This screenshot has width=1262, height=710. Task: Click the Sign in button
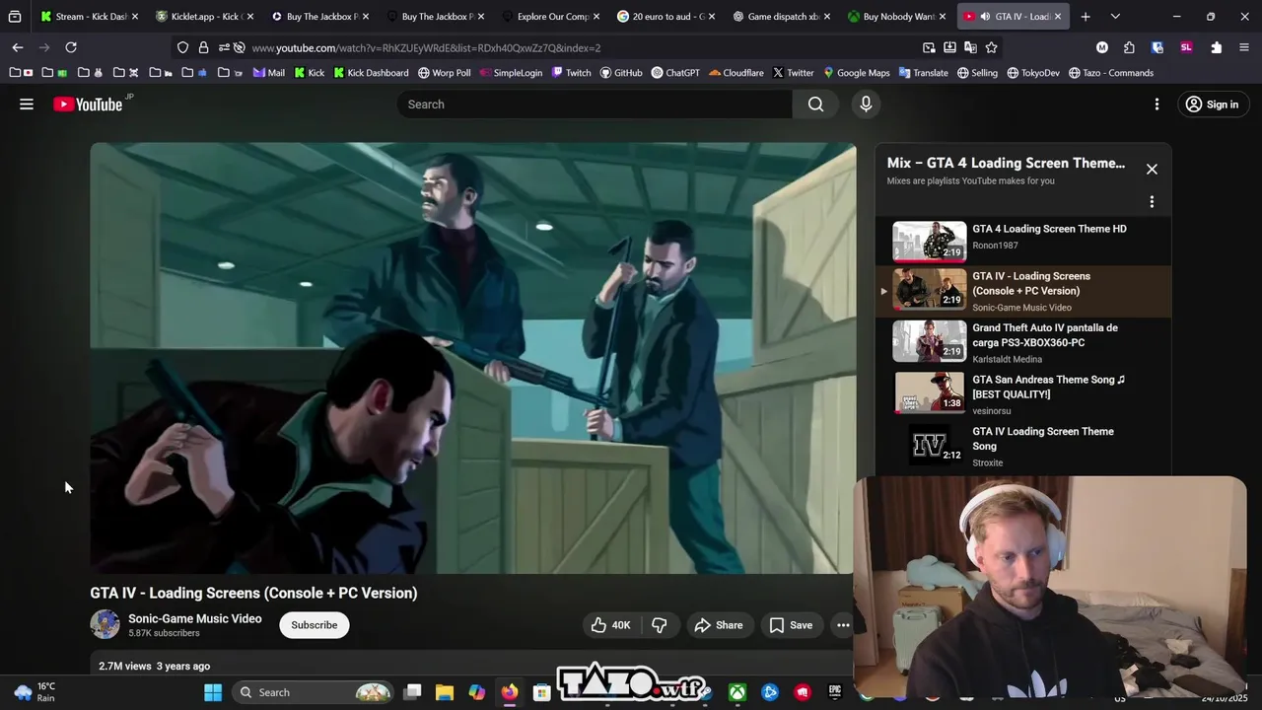(x=1212, y=105)
